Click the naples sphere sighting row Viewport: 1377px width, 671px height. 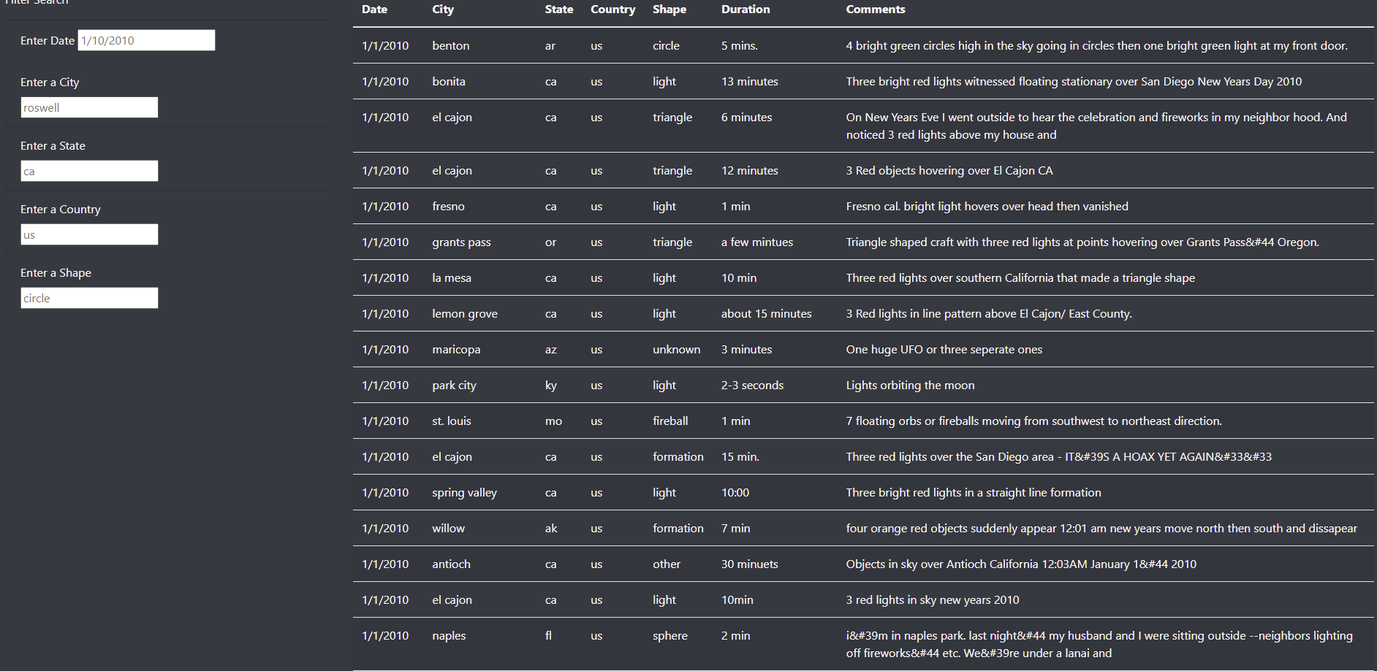point(863,644)
